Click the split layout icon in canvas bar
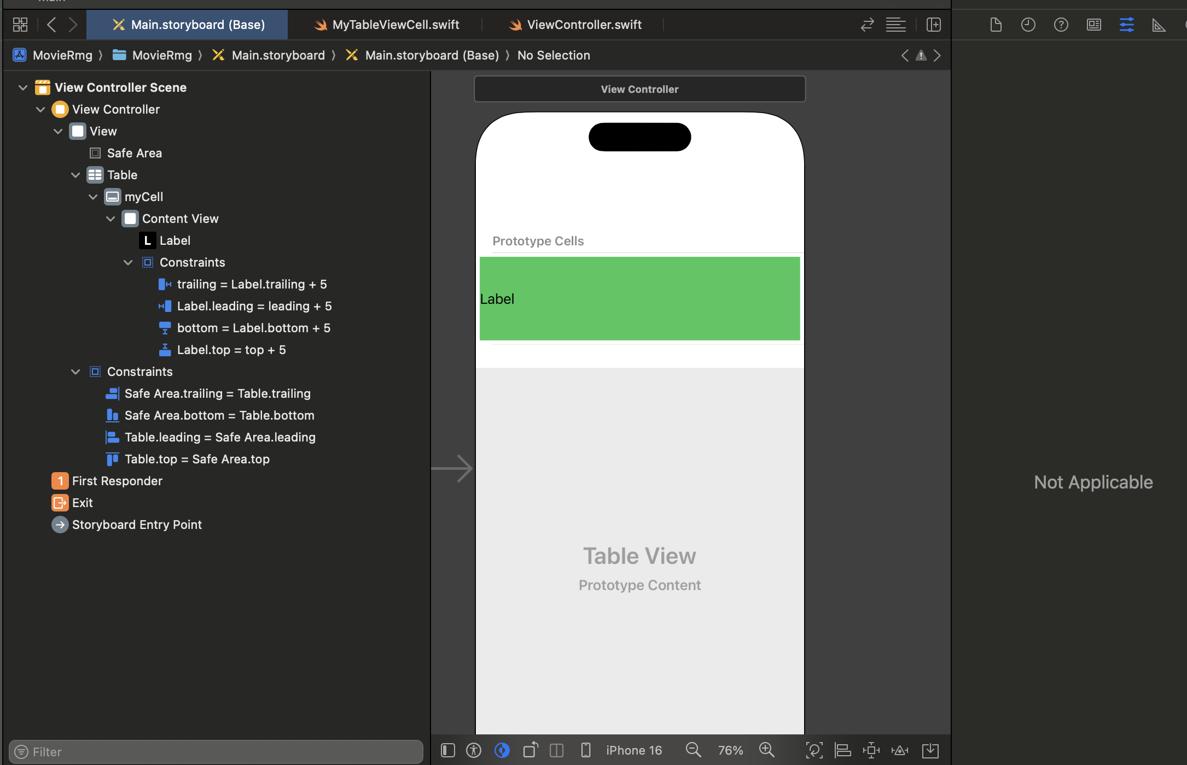This screenshot has height=765, width=1187. (x=557, y=750)
